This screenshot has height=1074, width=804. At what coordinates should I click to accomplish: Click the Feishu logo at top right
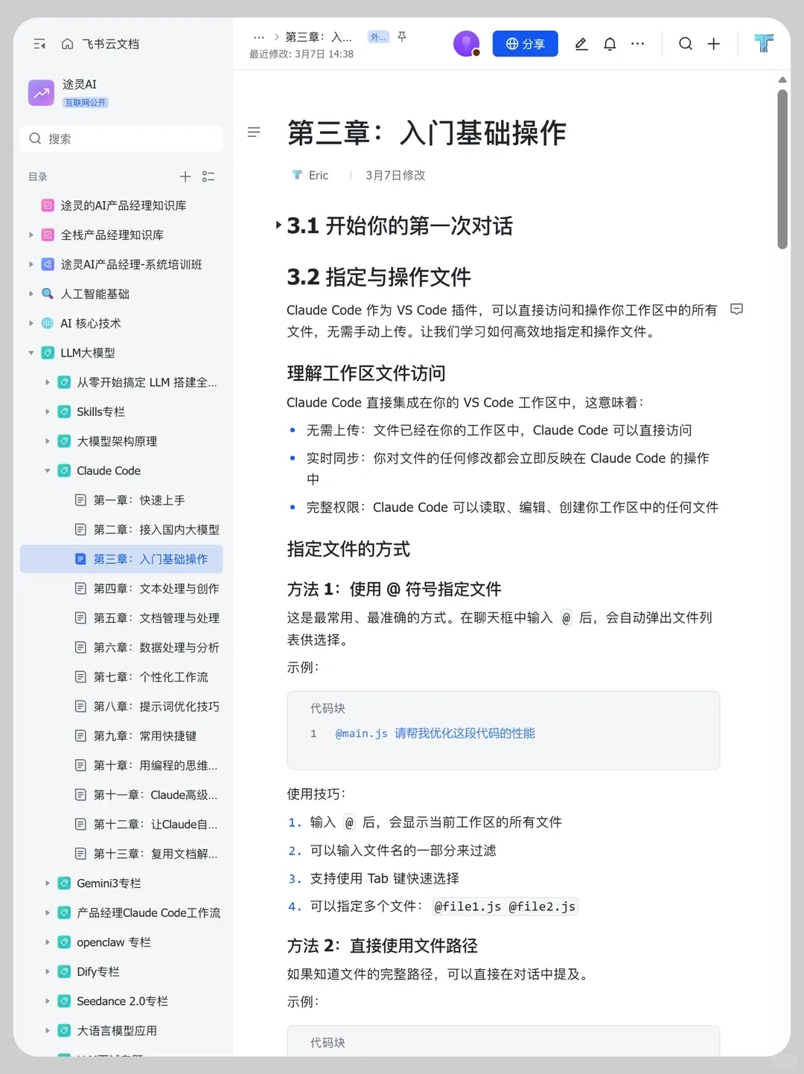click(764, 43)
